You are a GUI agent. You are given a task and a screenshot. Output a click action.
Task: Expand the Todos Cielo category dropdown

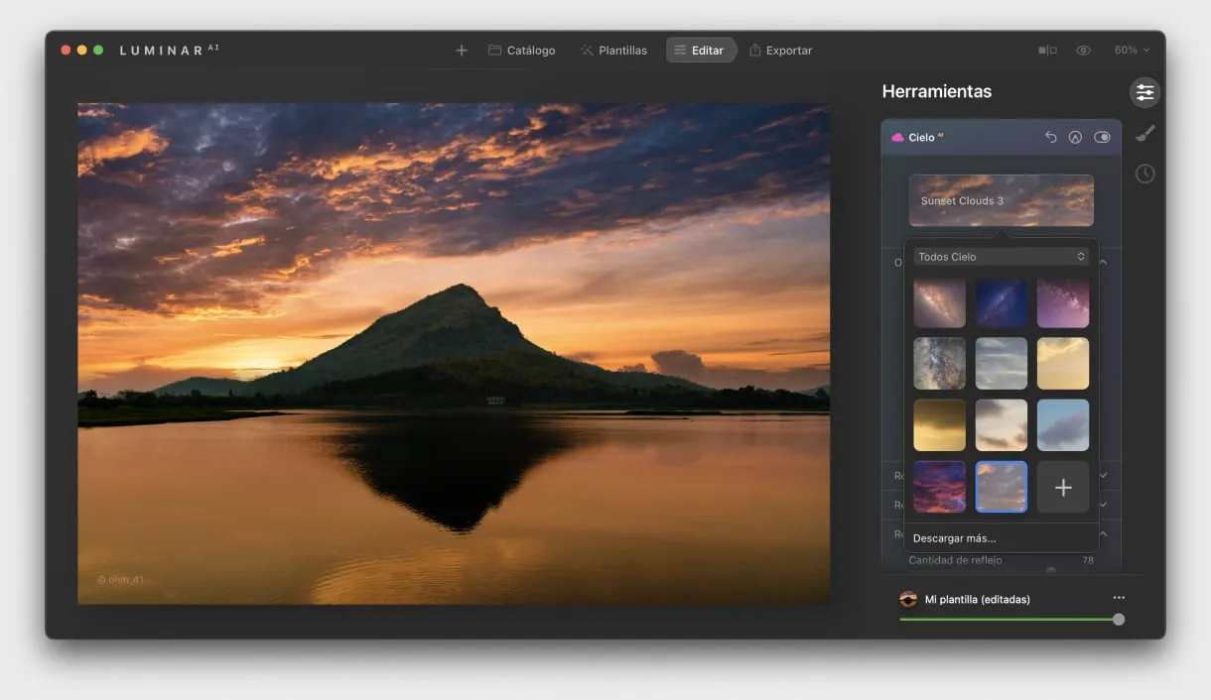pyautogui.click(x=1001, y=257)
